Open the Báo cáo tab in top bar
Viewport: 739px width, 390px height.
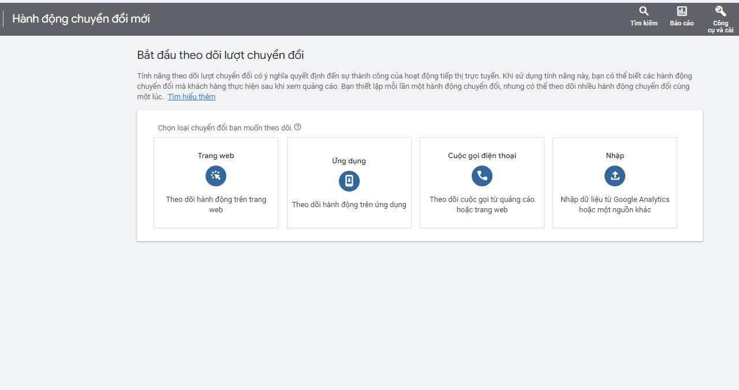[682, 16]
